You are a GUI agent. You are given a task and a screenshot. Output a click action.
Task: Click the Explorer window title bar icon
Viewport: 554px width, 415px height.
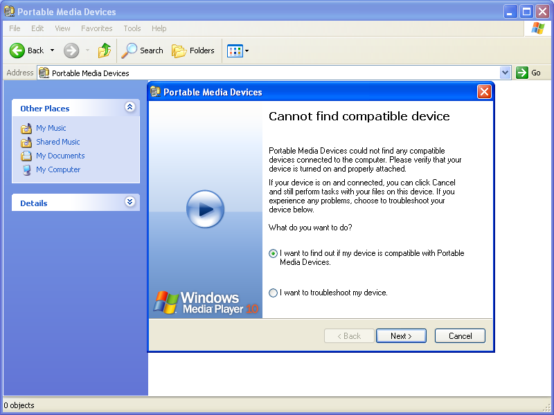[10, 11]
